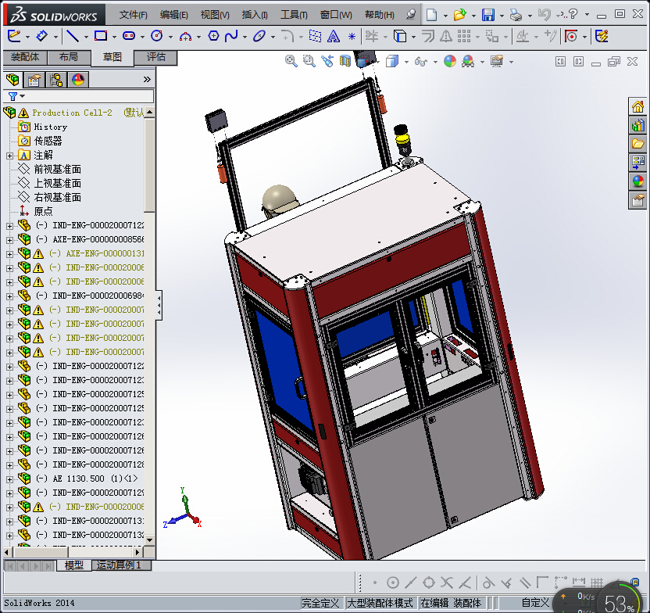Expand the AXE-ENG-00000008566 component node
Screen dimensions: 650x613
coord(10,240)
